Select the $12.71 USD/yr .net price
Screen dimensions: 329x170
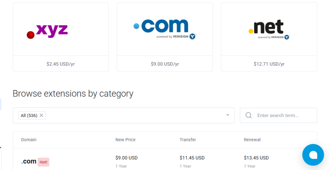click(269, 64)
